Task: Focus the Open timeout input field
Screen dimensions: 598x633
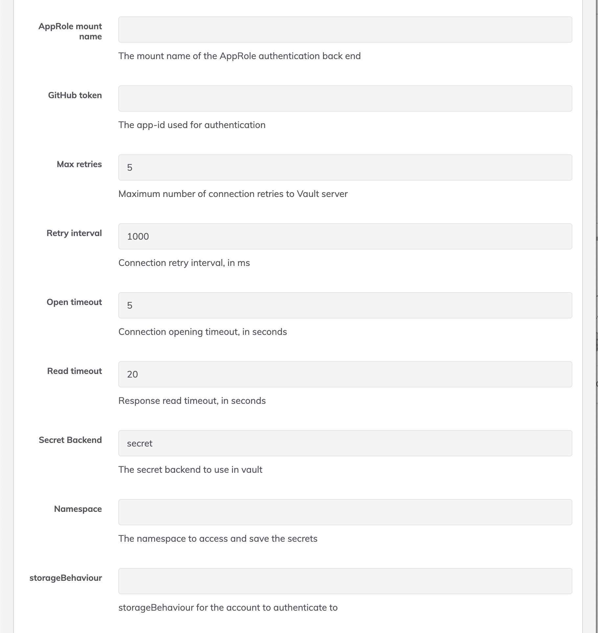Action: pyautogui.click(x=345, y=305)
